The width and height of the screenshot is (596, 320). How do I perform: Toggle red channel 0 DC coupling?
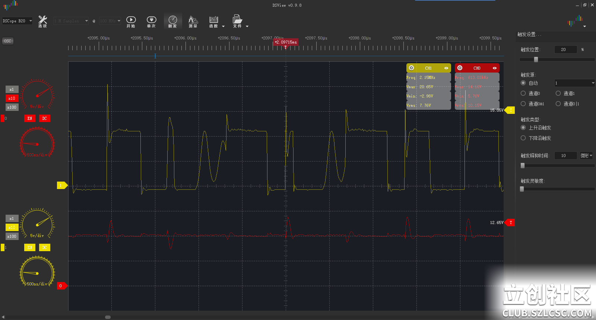tap(45, 118)
